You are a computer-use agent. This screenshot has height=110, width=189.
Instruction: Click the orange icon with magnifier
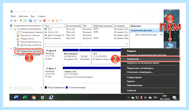57,21
